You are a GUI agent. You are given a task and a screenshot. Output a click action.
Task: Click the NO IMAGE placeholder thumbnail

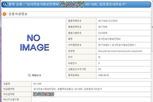pos(34,43)
